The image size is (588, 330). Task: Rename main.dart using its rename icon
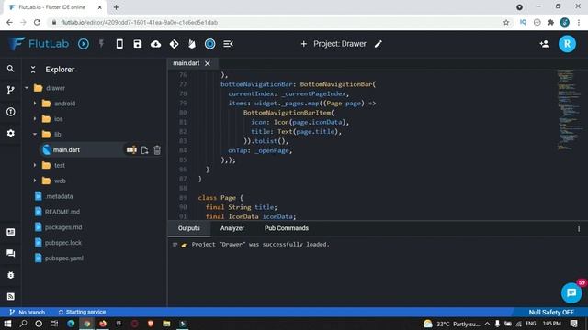click(131, 149)
